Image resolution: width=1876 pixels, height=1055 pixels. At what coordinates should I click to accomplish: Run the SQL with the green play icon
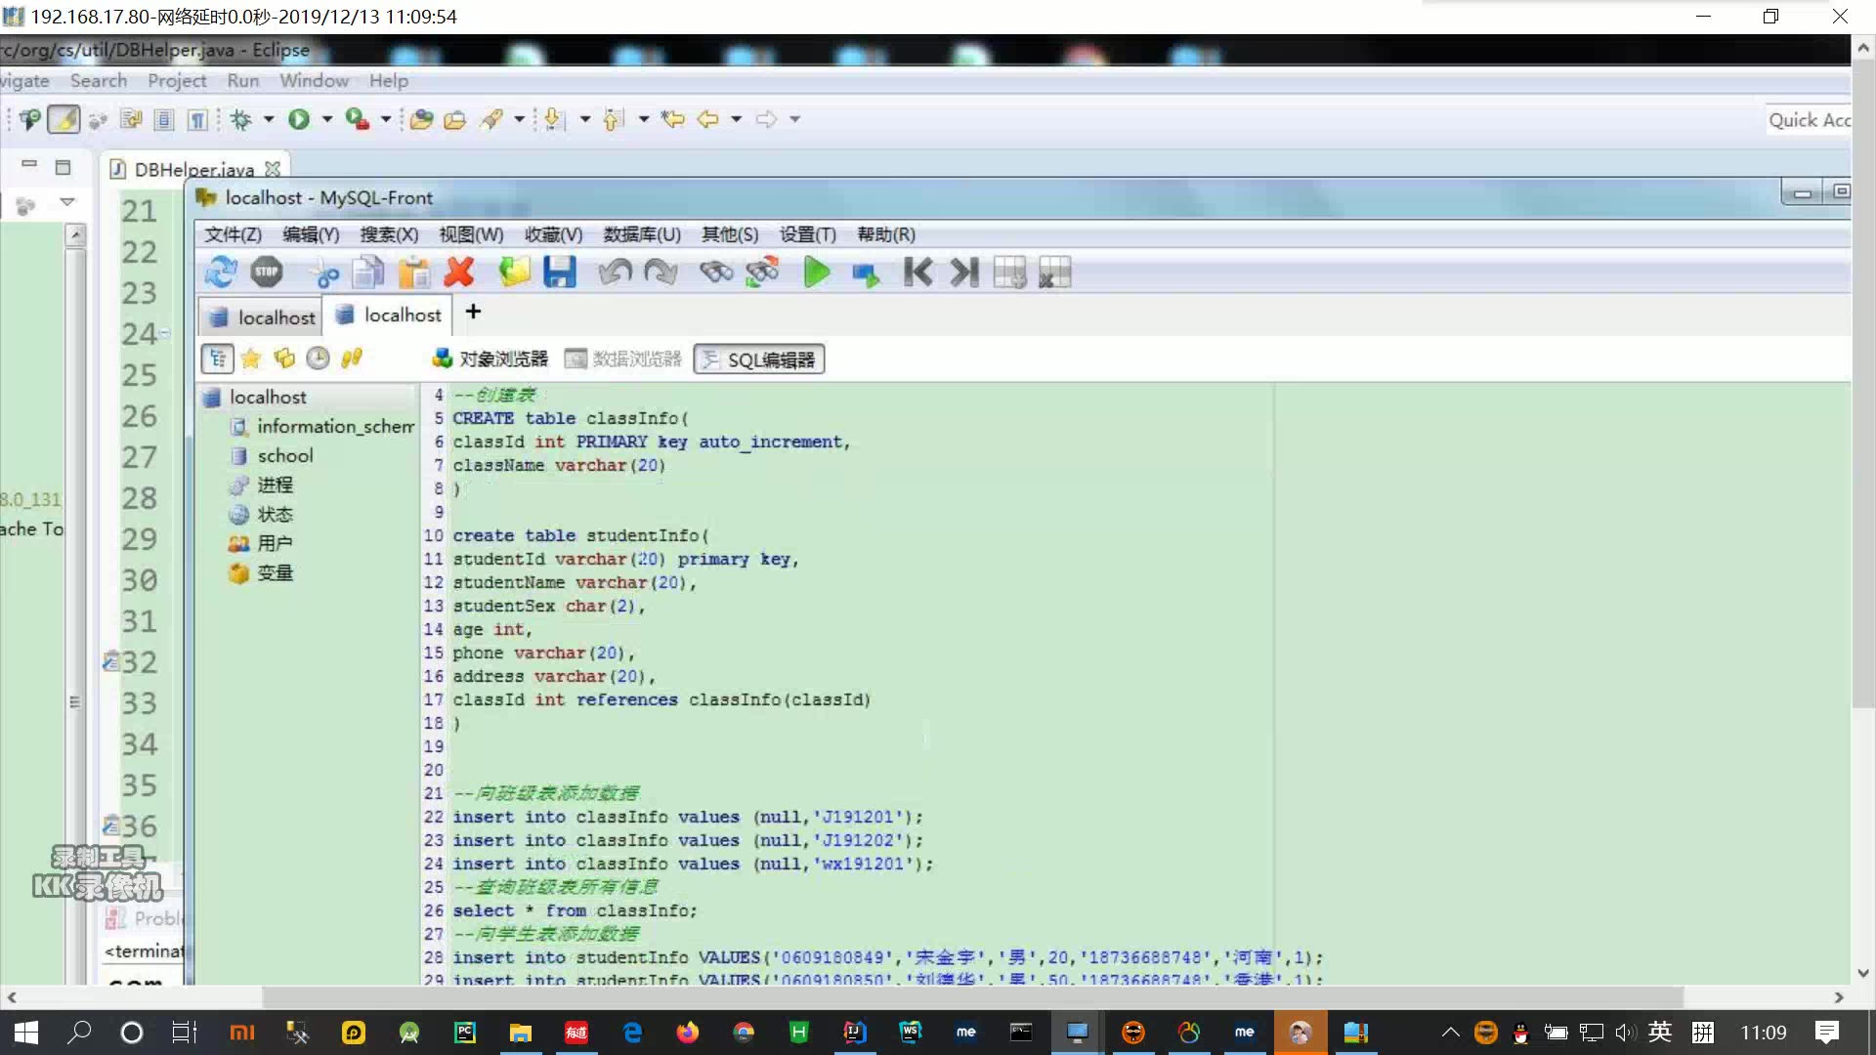tap(817, 272)
